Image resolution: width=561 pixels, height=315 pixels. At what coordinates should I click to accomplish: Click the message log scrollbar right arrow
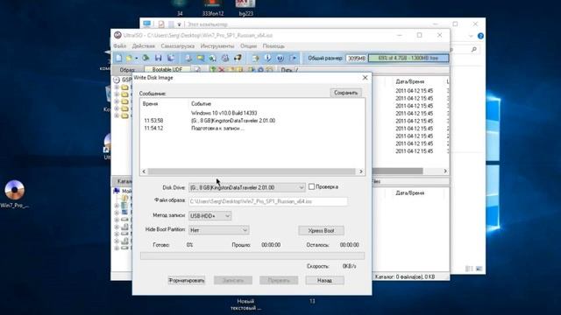(360, 171)
